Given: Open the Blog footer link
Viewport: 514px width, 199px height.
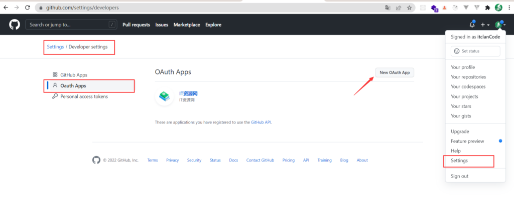Looking at the screenshot, I should [344, 160].
